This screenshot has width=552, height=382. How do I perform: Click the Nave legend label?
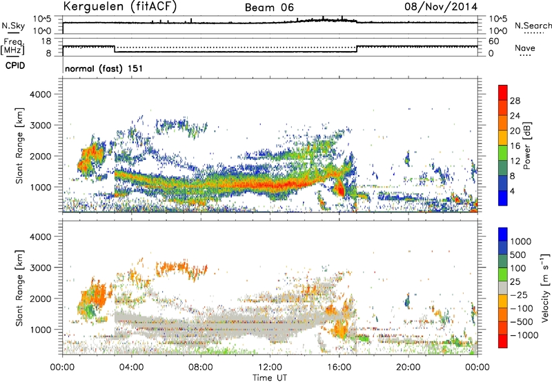[x=525, y=48]
